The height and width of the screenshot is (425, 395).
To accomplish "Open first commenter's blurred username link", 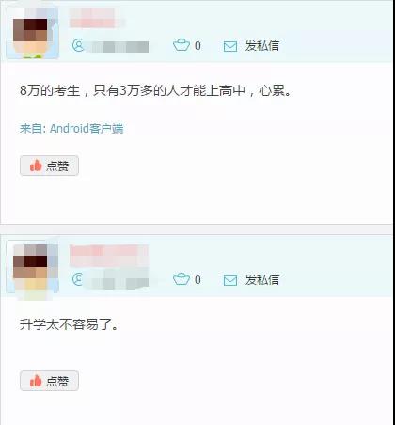I will pyautogui.click(x=97, y=17).
